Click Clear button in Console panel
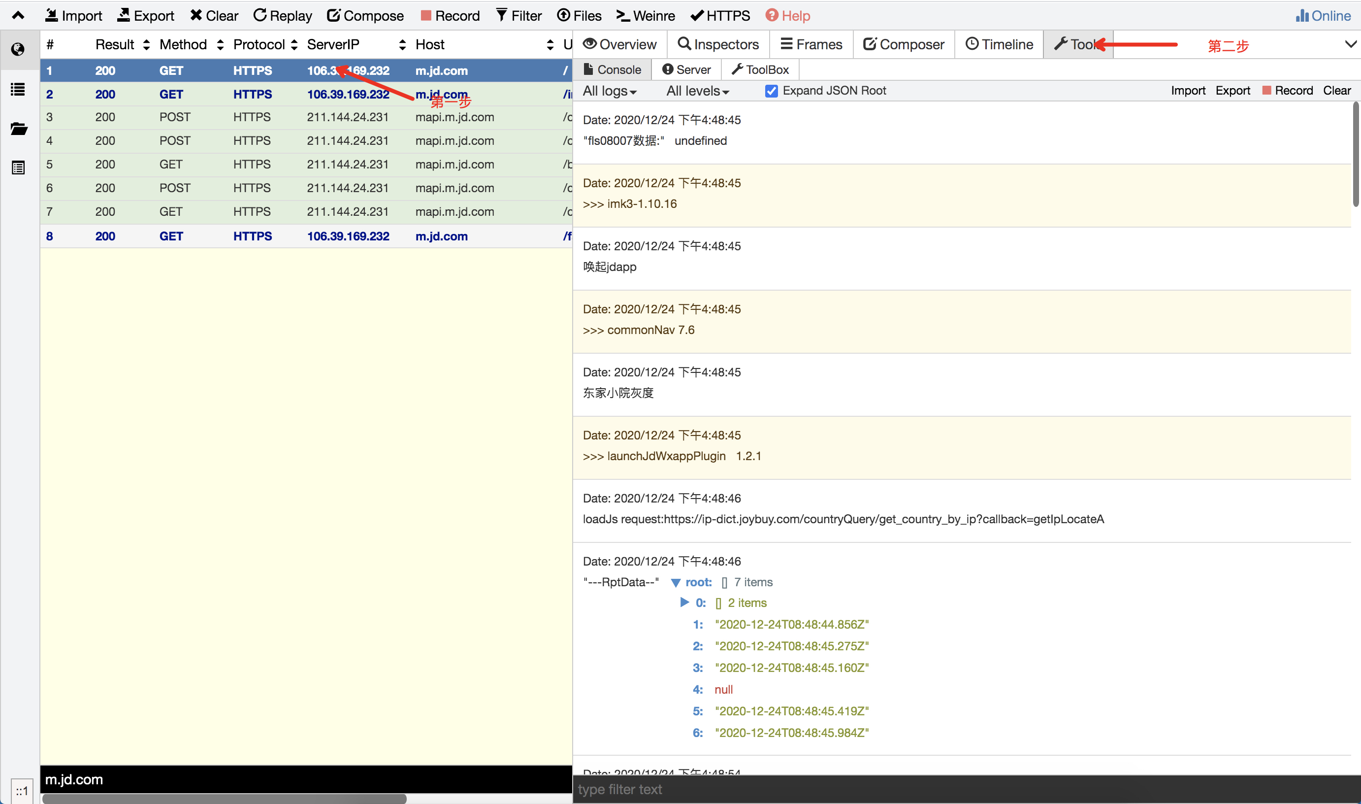 point(1337,90)
